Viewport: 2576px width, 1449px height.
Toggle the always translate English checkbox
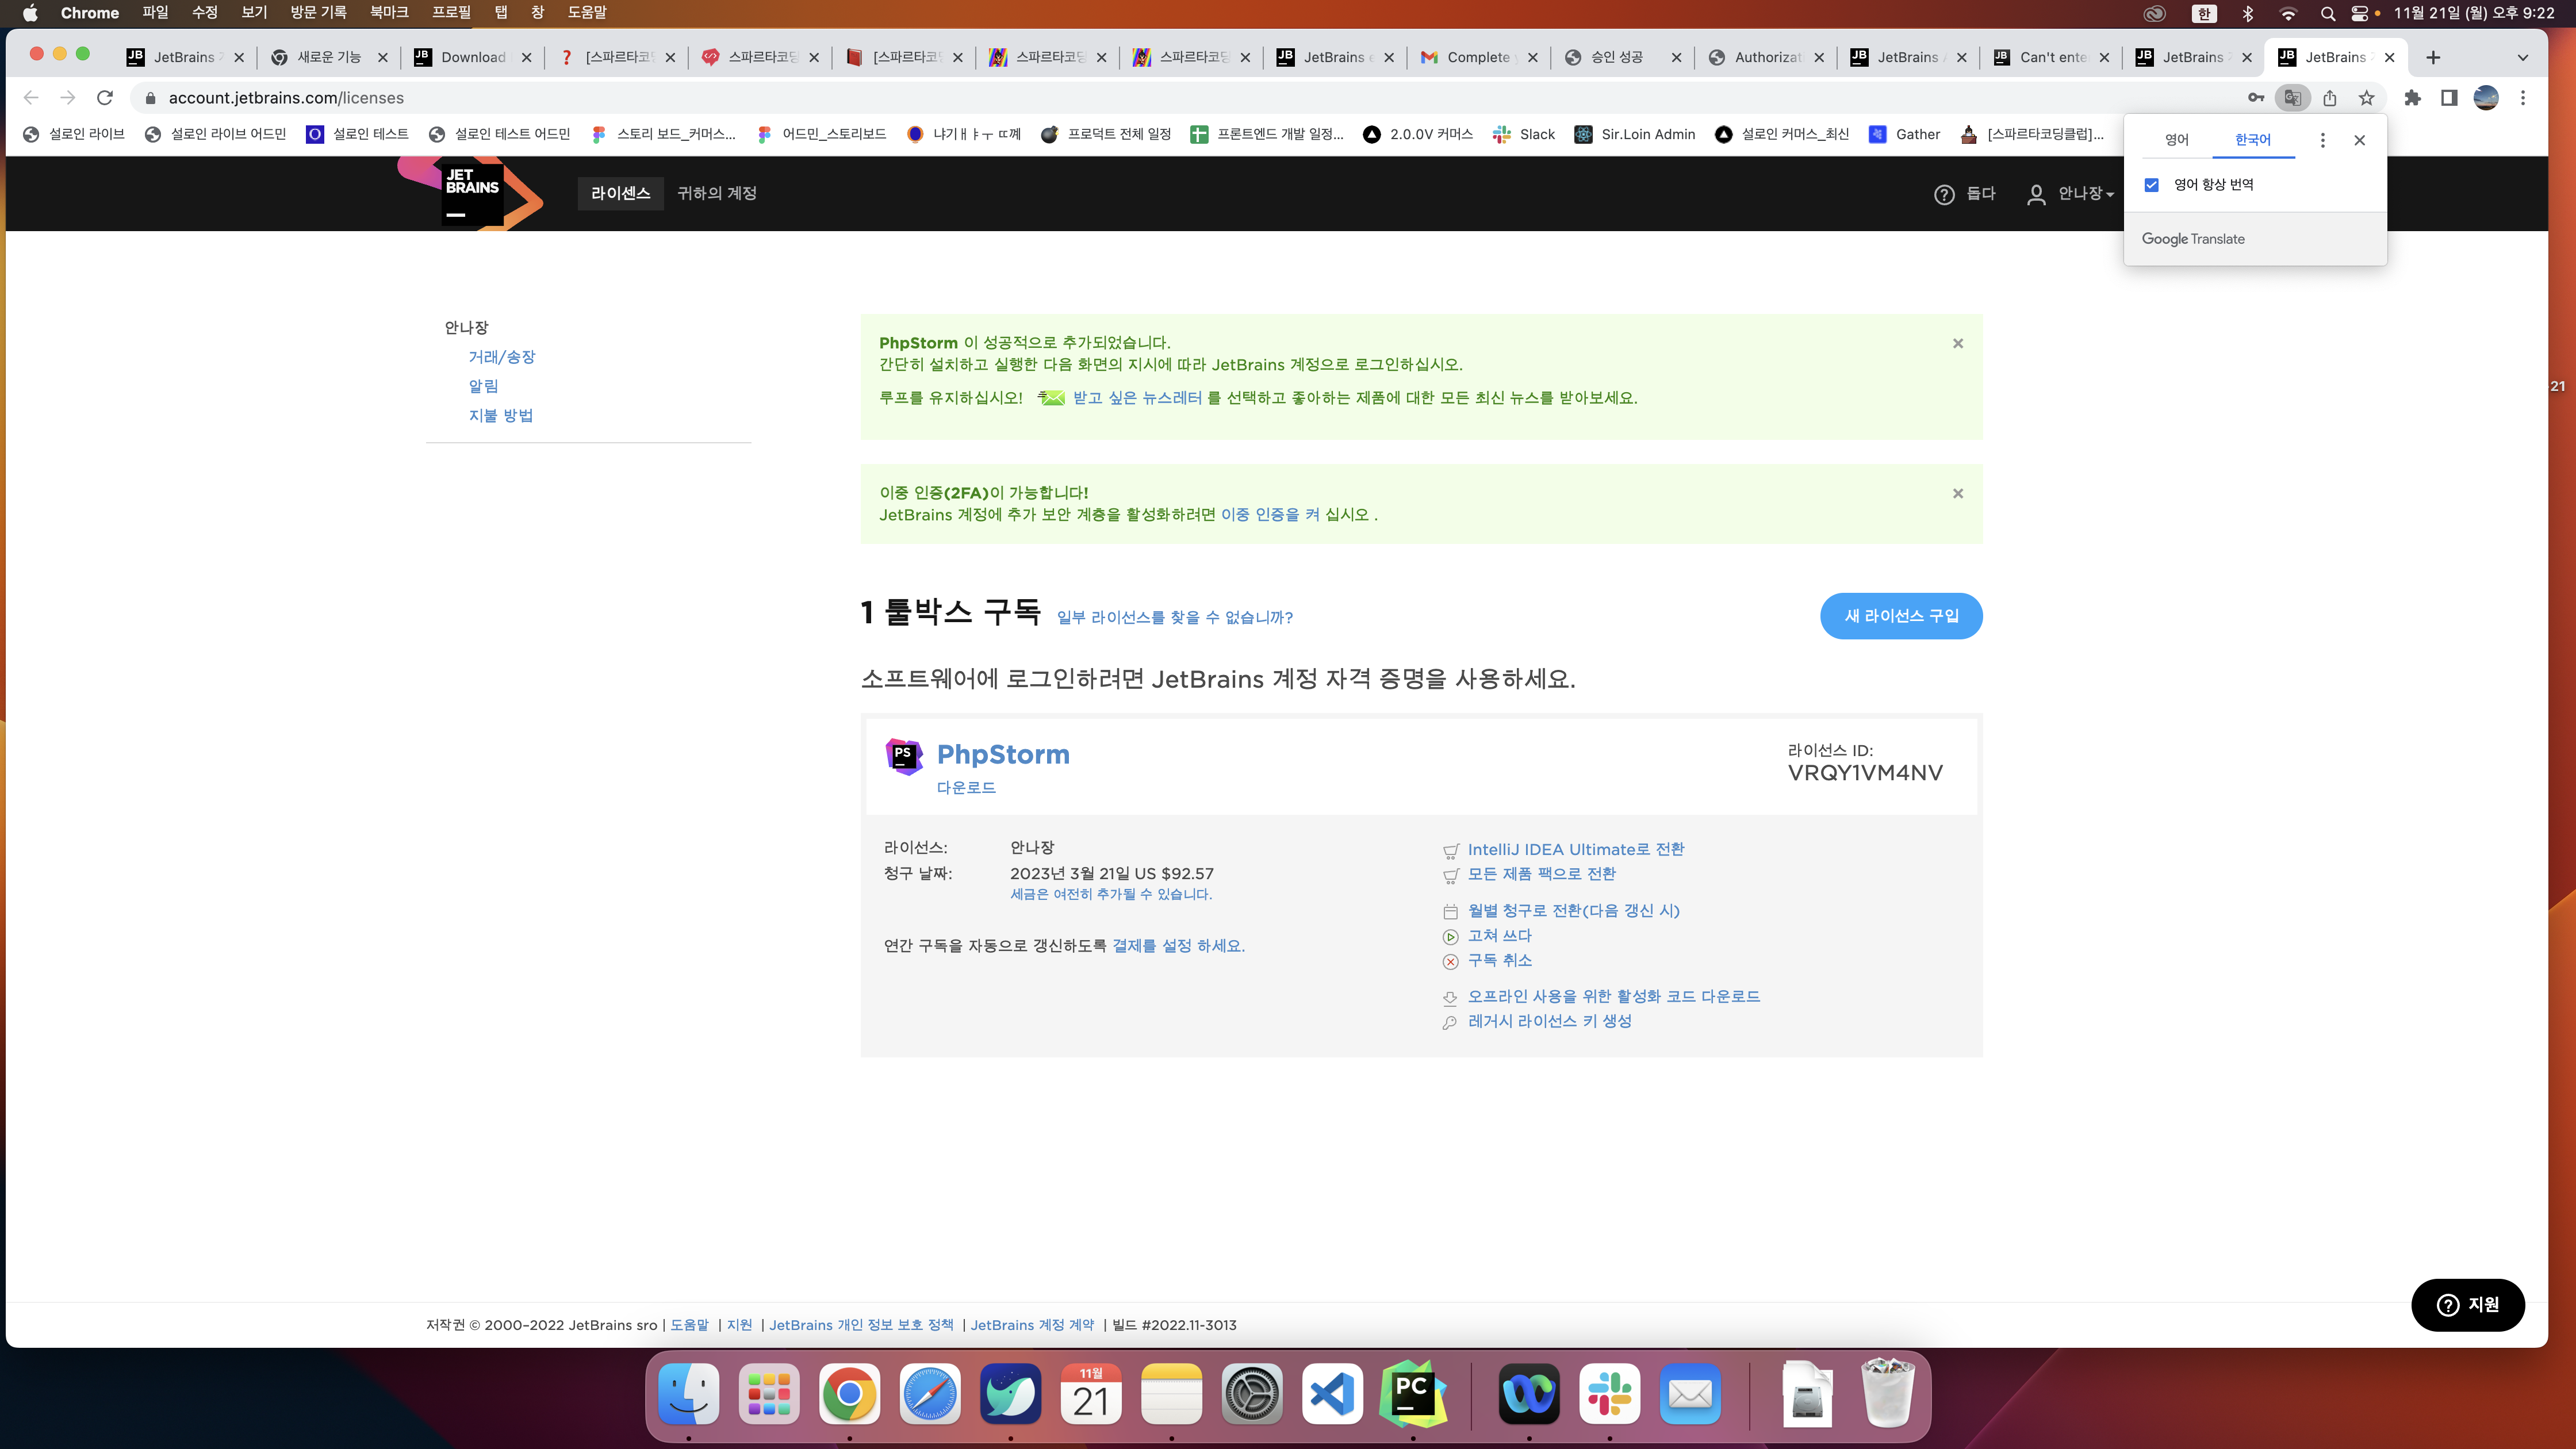point(2152,185)
